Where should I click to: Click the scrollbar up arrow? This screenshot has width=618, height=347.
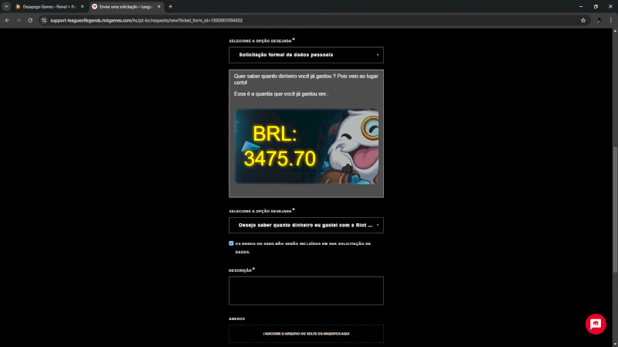click(615, 31)
